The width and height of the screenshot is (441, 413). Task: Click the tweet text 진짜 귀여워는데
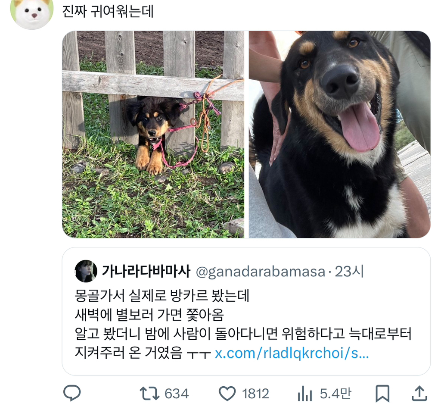tap(108, 12)
